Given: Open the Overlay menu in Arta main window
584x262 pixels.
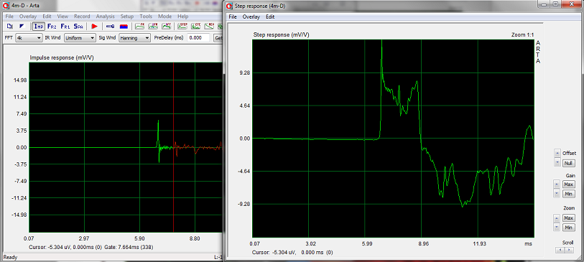Looking at the screenshot, I should 28,17.
